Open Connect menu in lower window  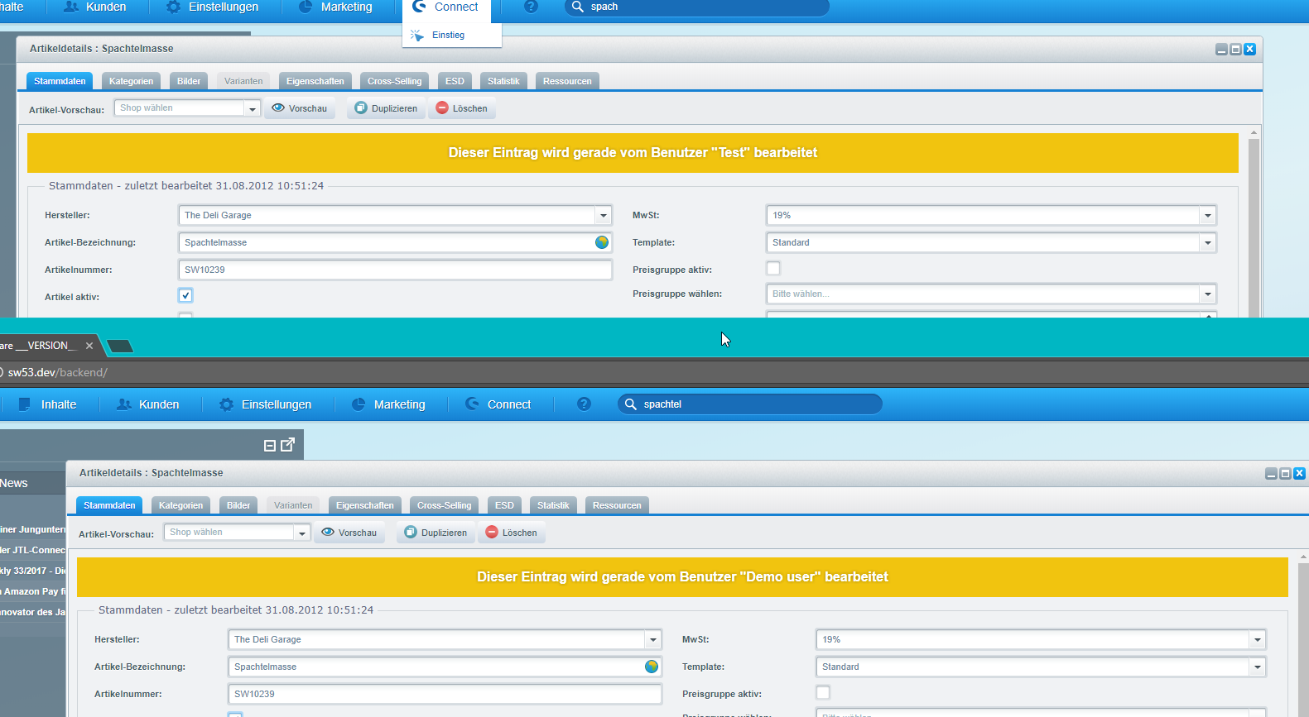point(498,404)
